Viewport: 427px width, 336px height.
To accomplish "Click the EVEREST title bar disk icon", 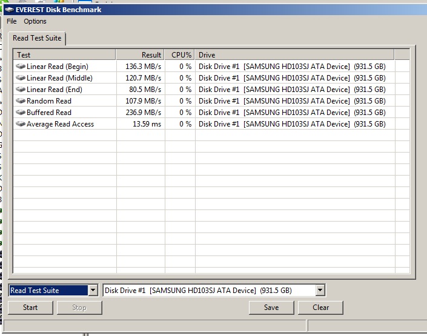I will (x=9, y=10).
